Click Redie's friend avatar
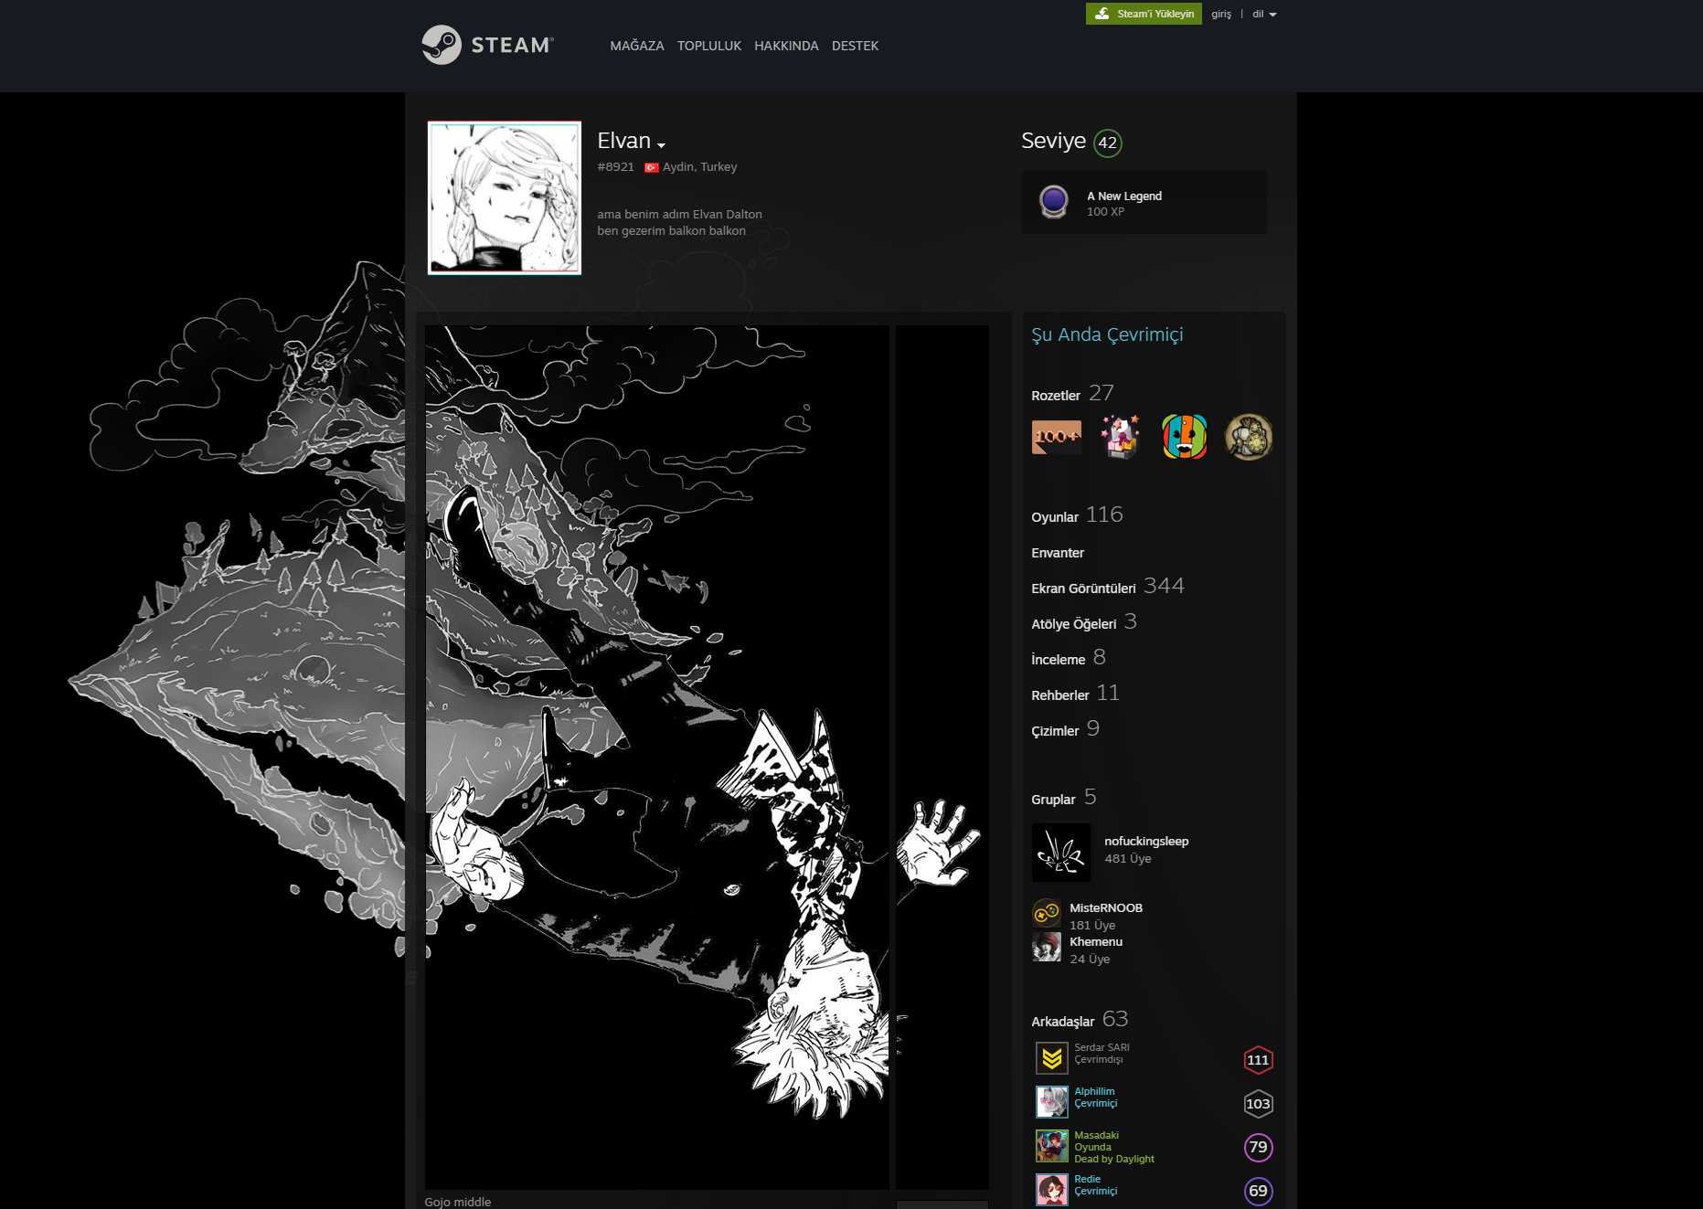Viewport: 1703px width, 1209px height. point(1052,1190)
